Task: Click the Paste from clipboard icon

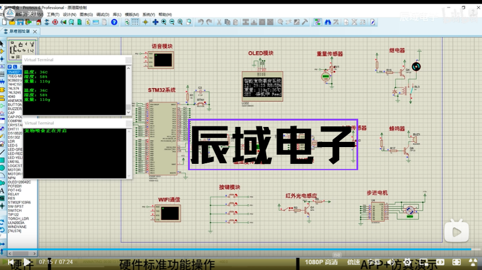Action: click(236, 22)
